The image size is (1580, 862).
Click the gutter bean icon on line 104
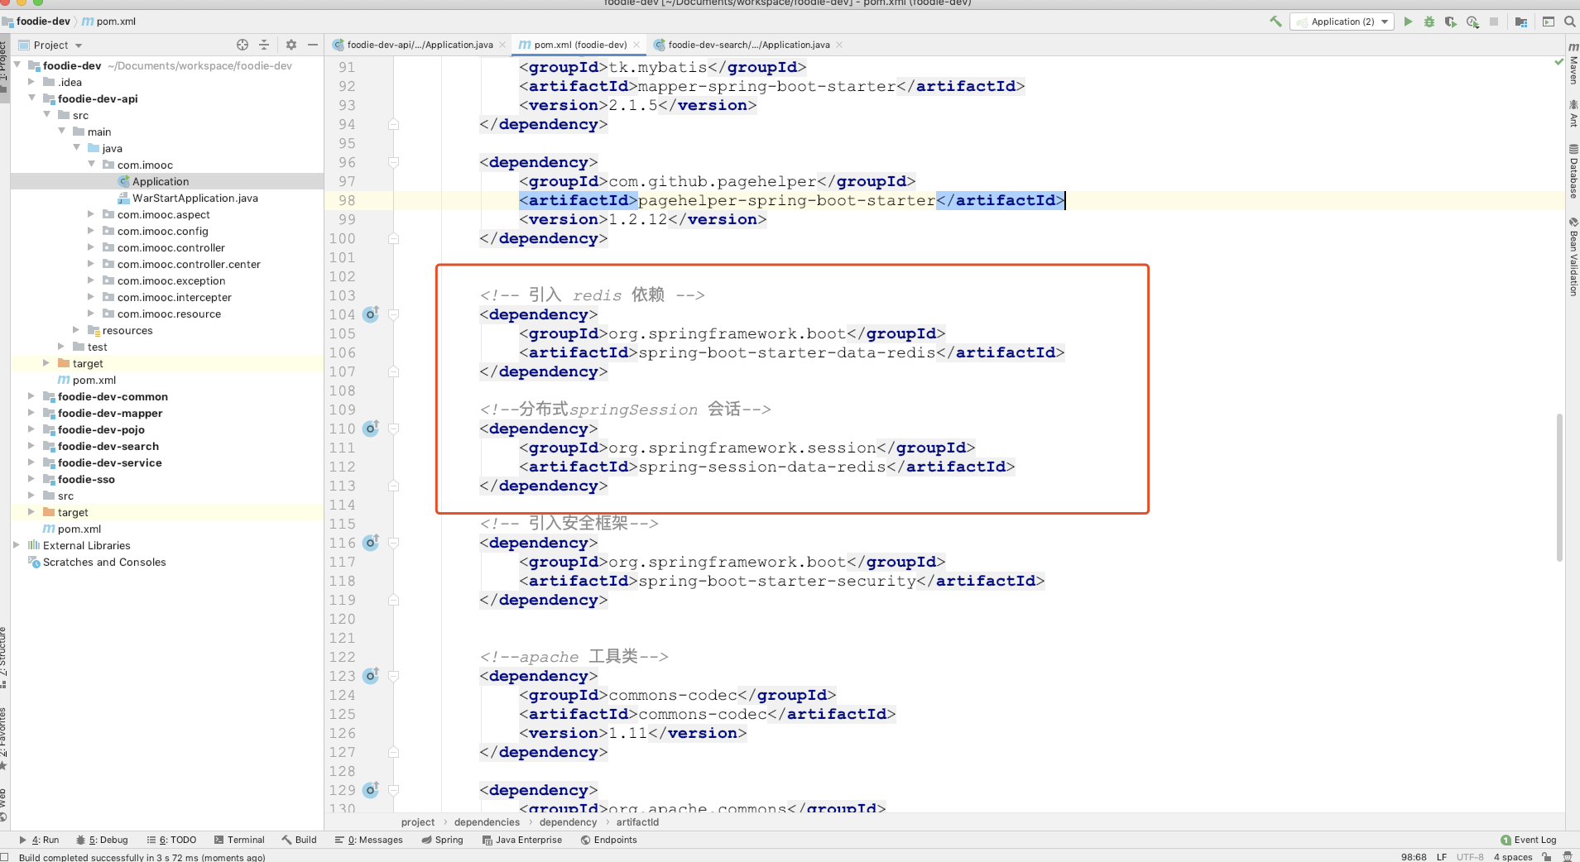[371, 314]
